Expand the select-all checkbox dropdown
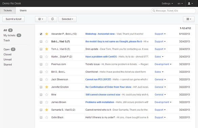The image size is (198, 128). click(x=41, y=19)
